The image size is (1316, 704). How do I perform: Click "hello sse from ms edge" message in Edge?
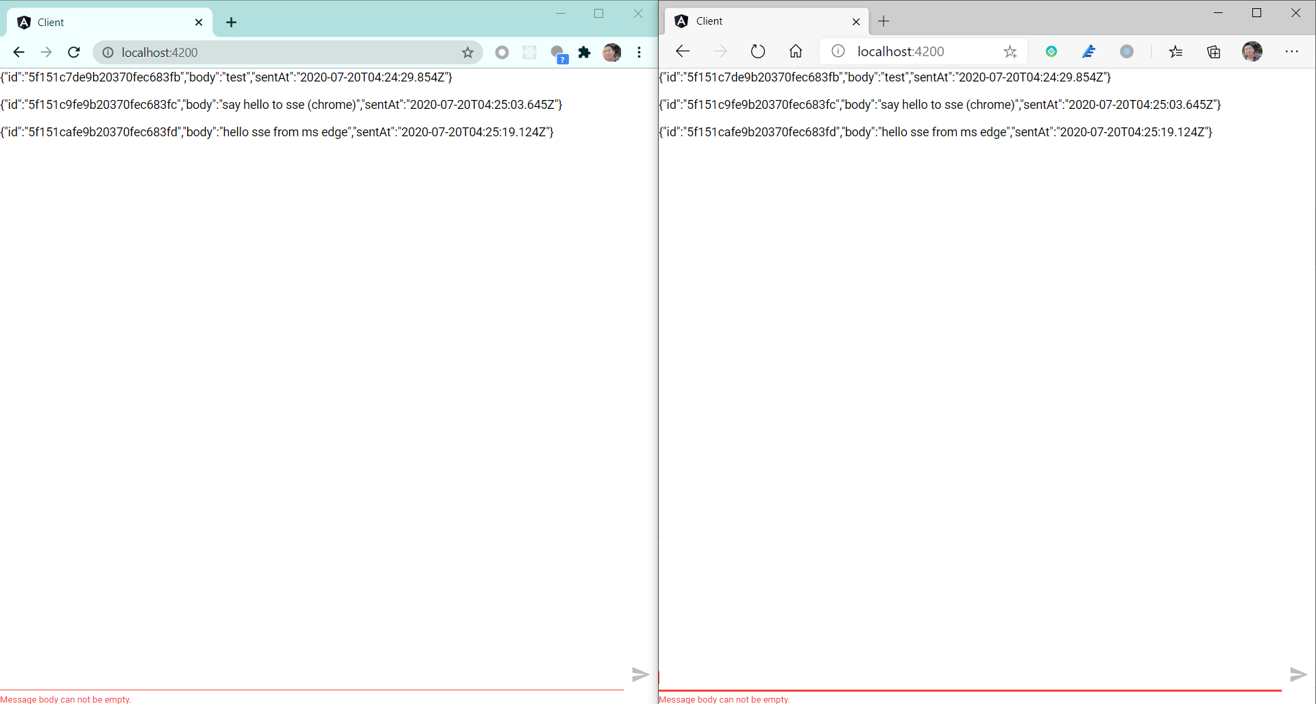[936, 132]
